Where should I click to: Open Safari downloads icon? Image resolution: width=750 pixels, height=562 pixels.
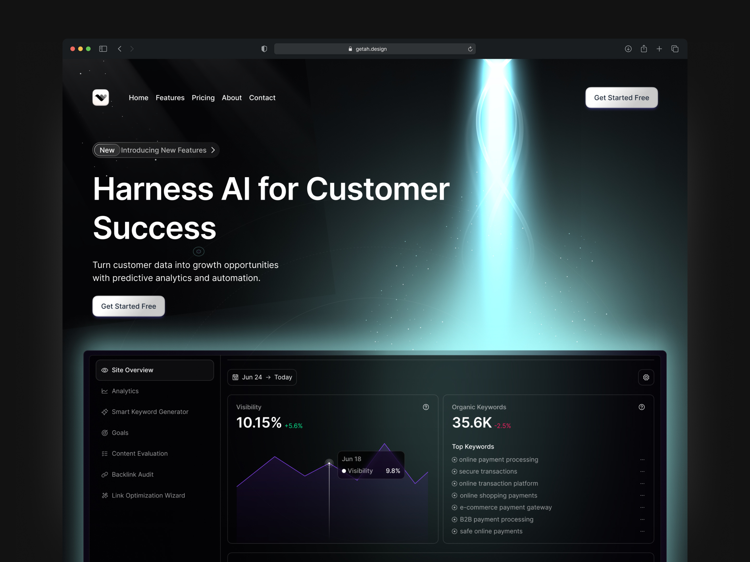(628, 49)
